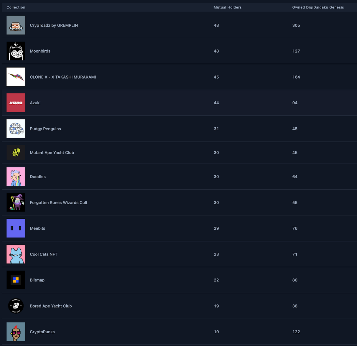The image size is (357, 346).
Task: Select the Pudgy Penguins igloo icon
Action: (16, 129)
